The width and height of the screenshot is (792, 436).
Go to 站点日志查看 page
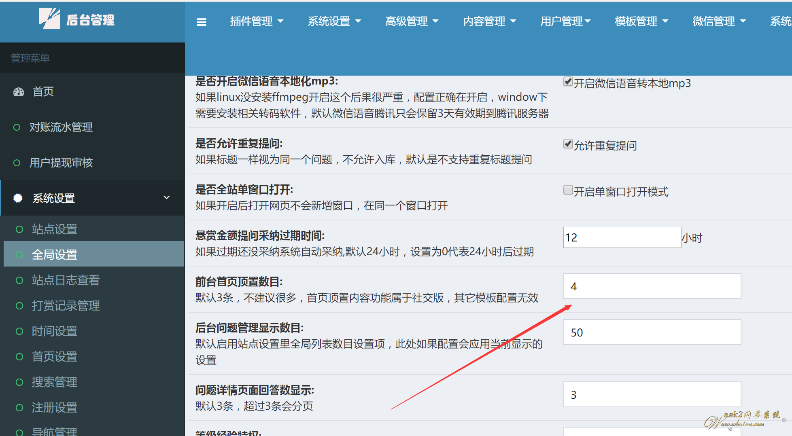click(x=66, y=280)
